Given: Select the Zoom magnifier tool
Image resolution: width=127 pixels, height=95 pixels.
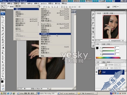Looking at the screenshot, I should coord(3,76).
